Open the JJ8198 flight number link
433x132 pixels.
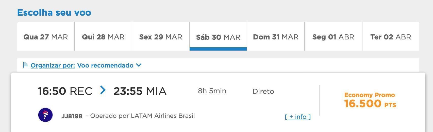pos(72,116)
